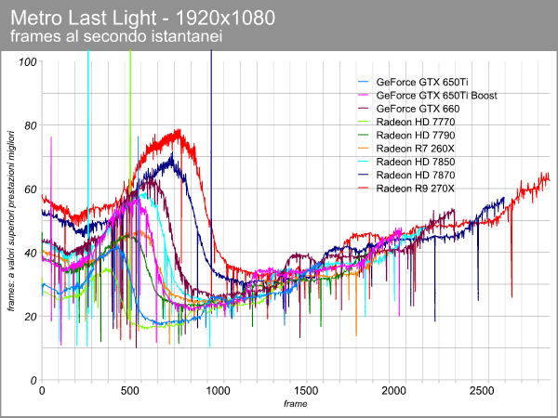Click y-axis value '40'
The width and height of the screenshot is (558, 418).
click(31, 253)
